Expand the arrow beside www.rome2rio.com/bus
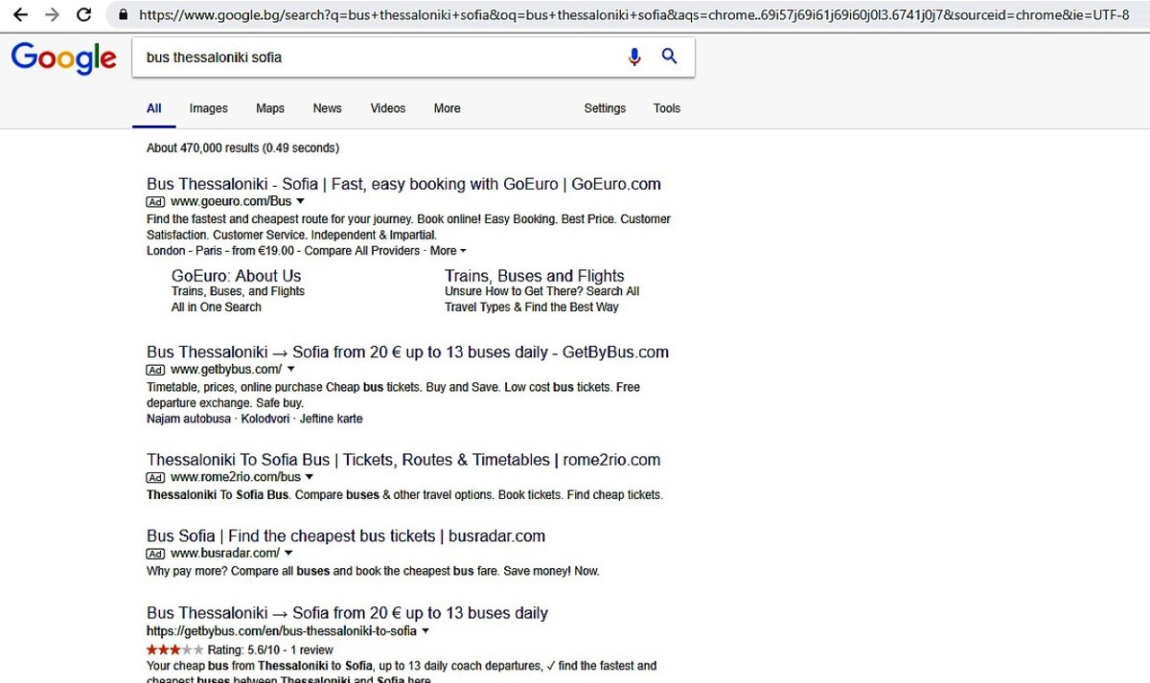The width and height of the screenshot is (1150, 683). 309,477
